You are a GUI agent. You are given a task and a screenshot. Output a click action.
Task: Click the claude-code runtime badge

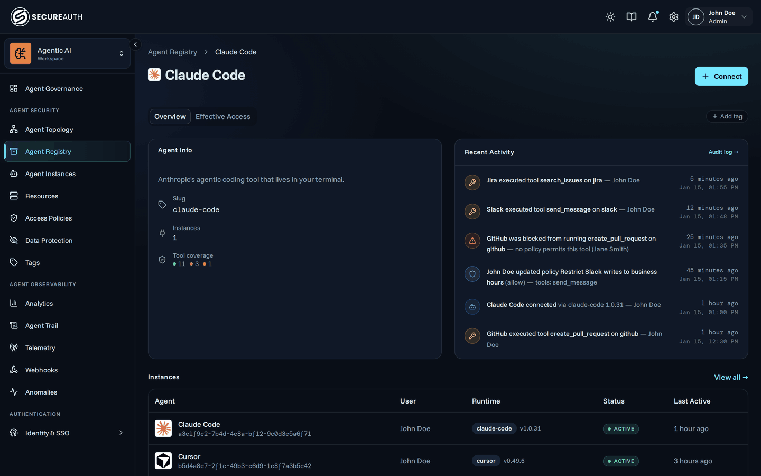[494, 428]
